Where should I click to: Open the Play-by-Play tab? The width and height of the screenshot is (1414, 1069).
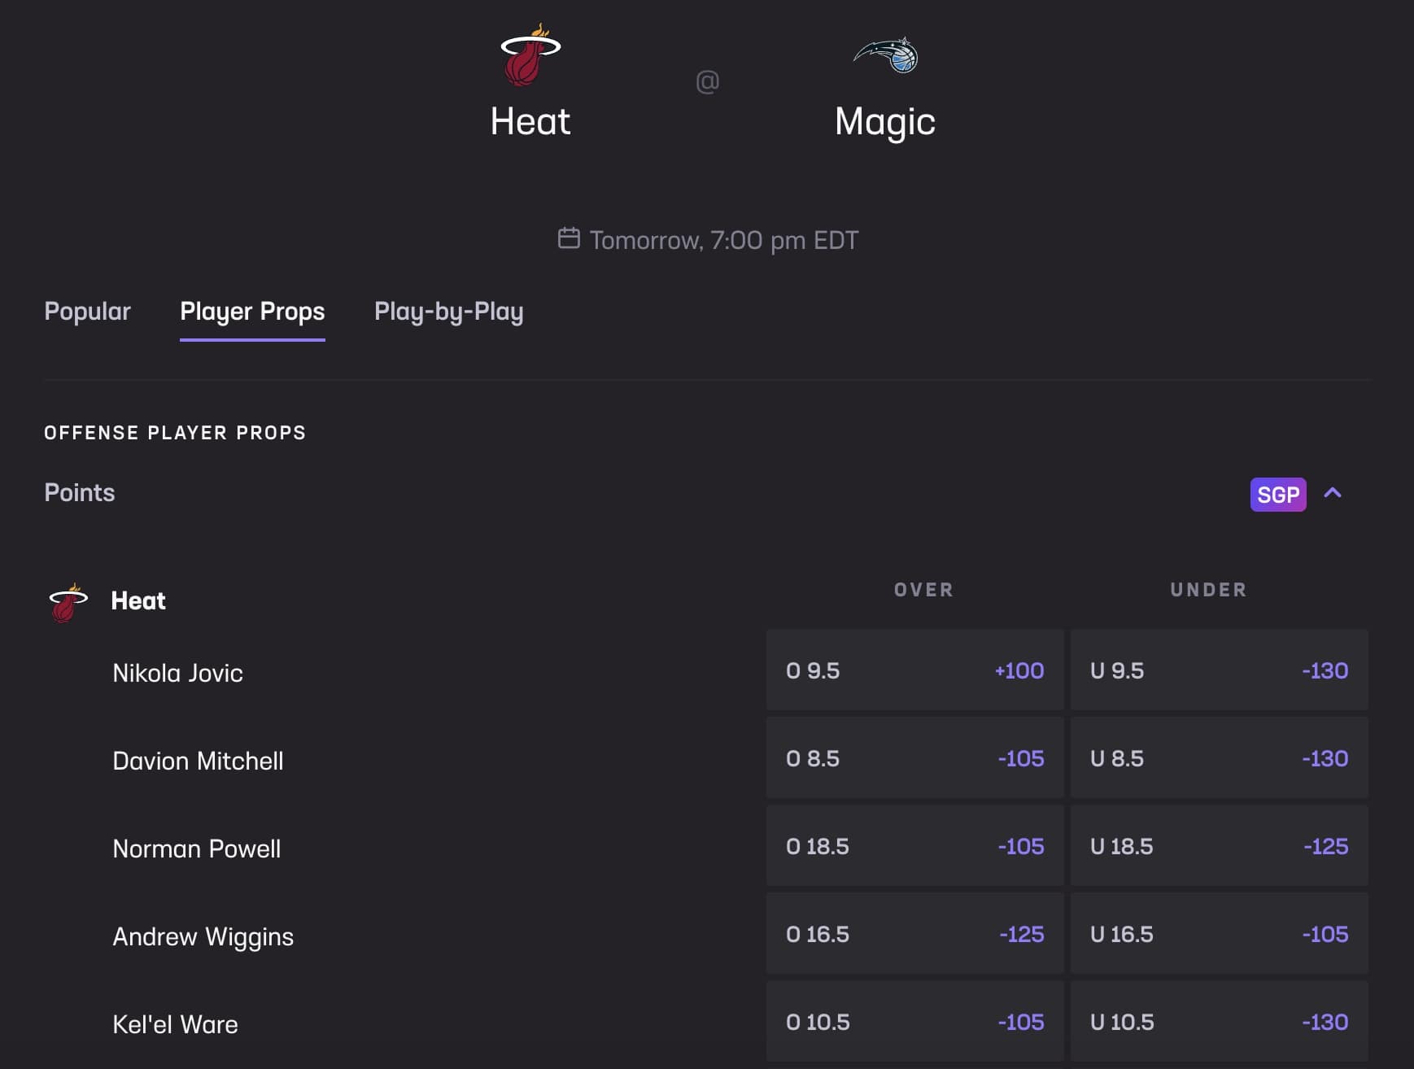pos(448,312)
